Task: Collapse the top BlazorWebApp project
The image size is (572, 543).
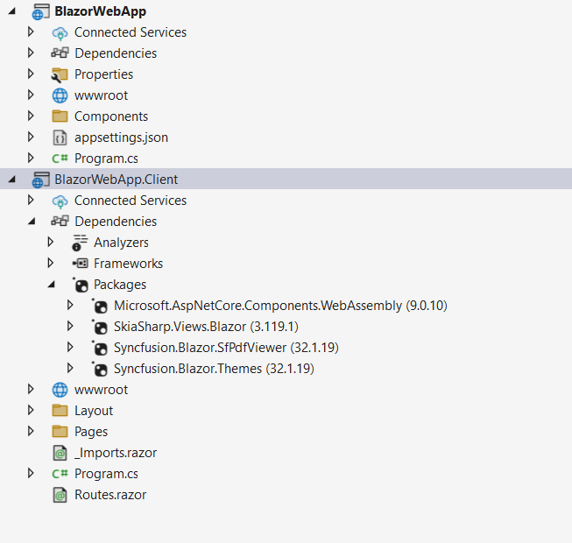Action: 11,11
